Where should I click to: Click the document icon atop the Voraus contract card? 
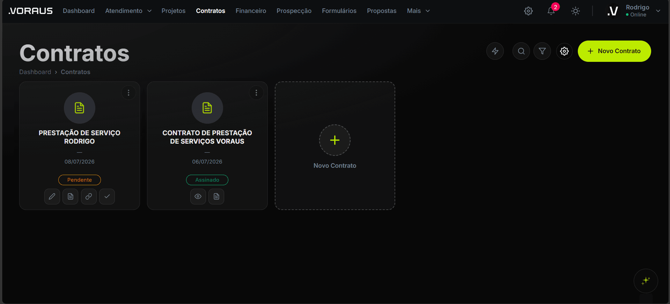(x=207, y=108)
